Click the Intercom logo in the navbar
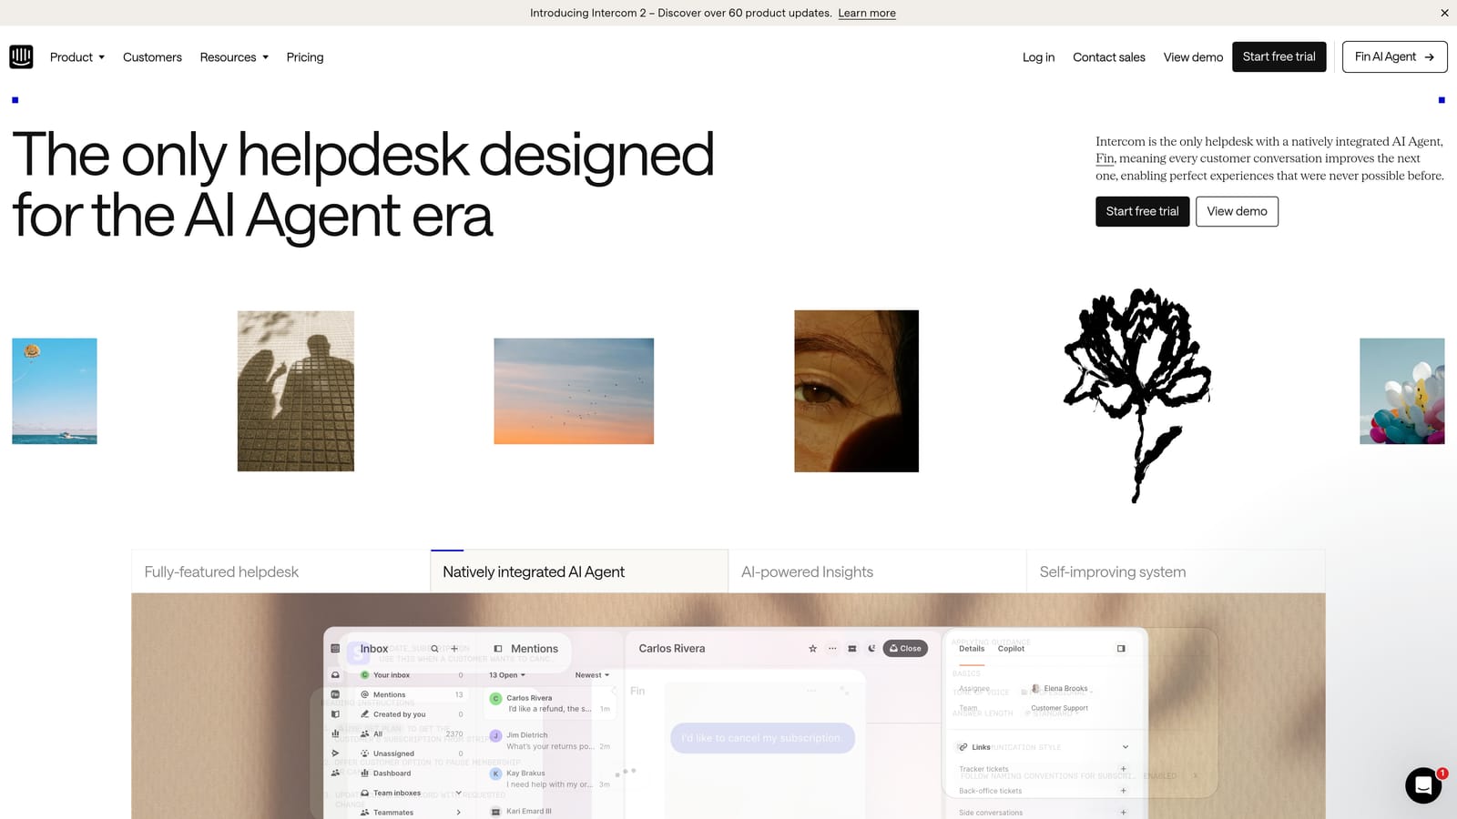 pos(21,56)
